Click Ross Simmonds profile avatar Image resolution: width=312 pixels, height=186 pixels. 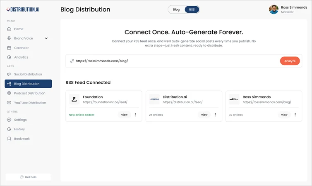274,9
